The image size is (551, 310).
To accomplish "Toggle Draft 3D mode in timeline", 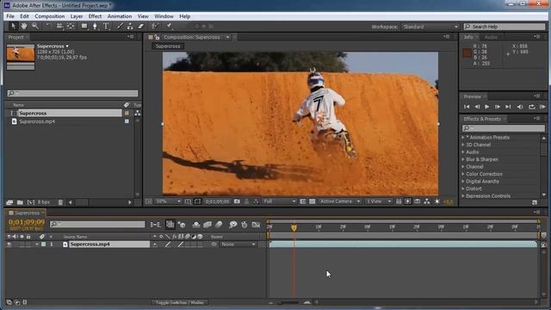I will tap(182, 225).
